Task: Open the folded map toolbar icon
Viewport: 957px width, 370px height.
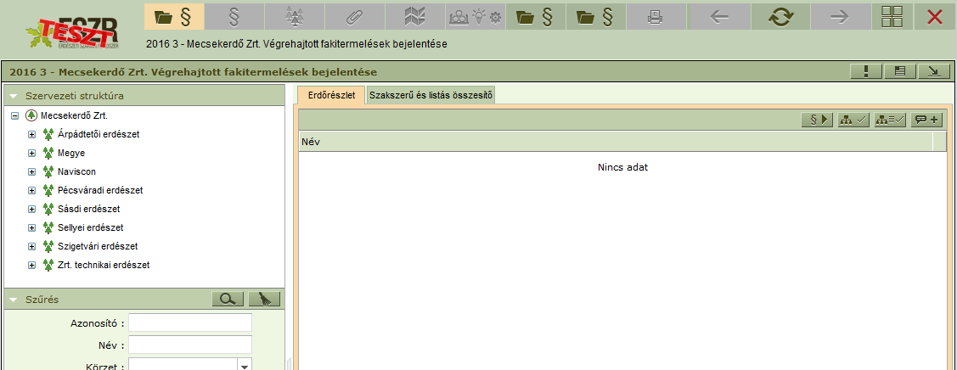Action: [x=415, y=17]
